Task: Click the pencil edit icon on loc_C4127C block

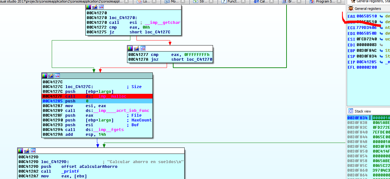Action: (51, 76)
